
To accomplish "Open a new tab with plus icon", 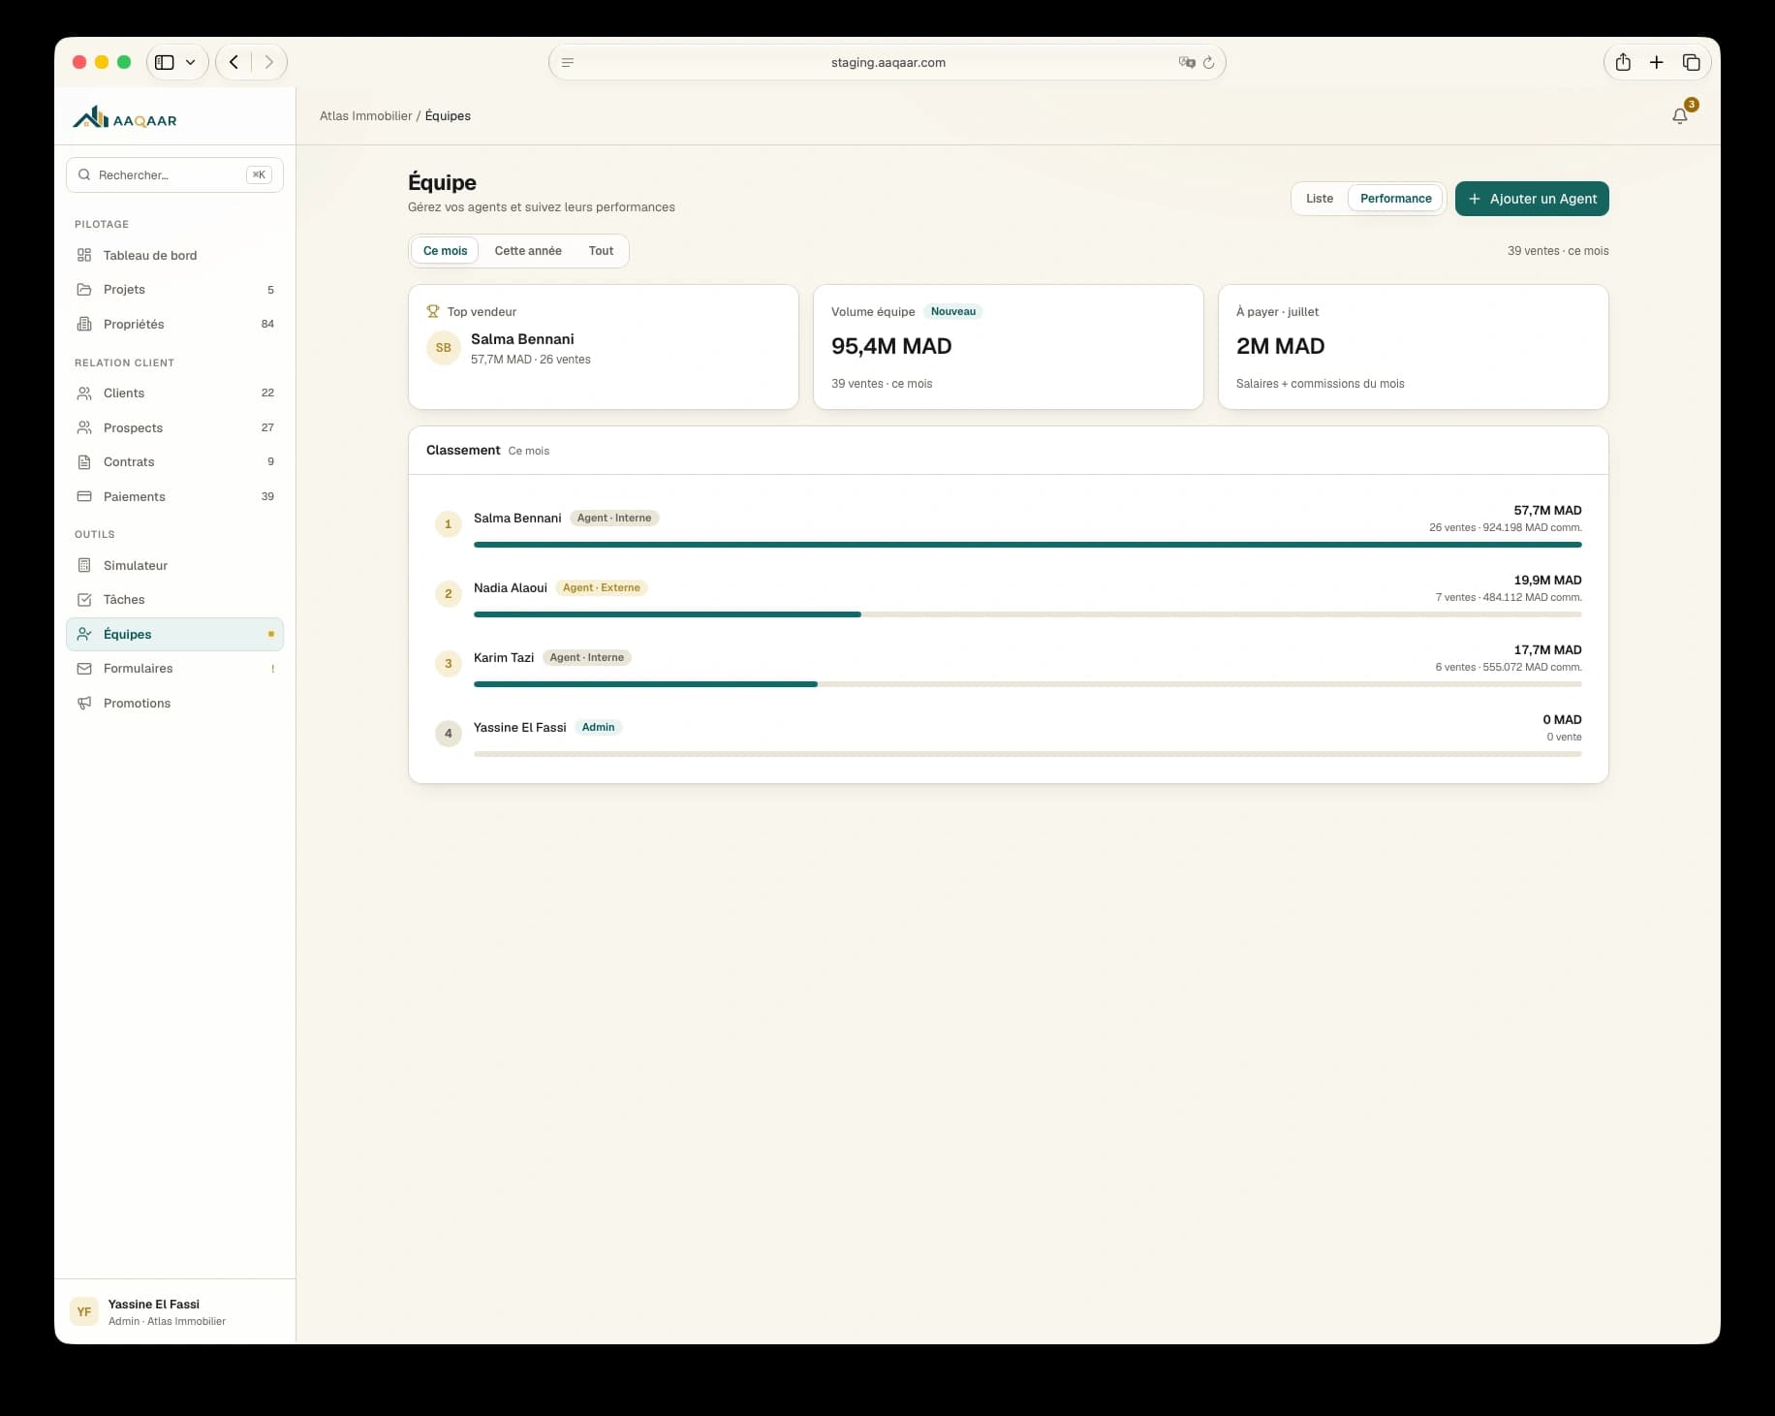I will point(1657,62).
